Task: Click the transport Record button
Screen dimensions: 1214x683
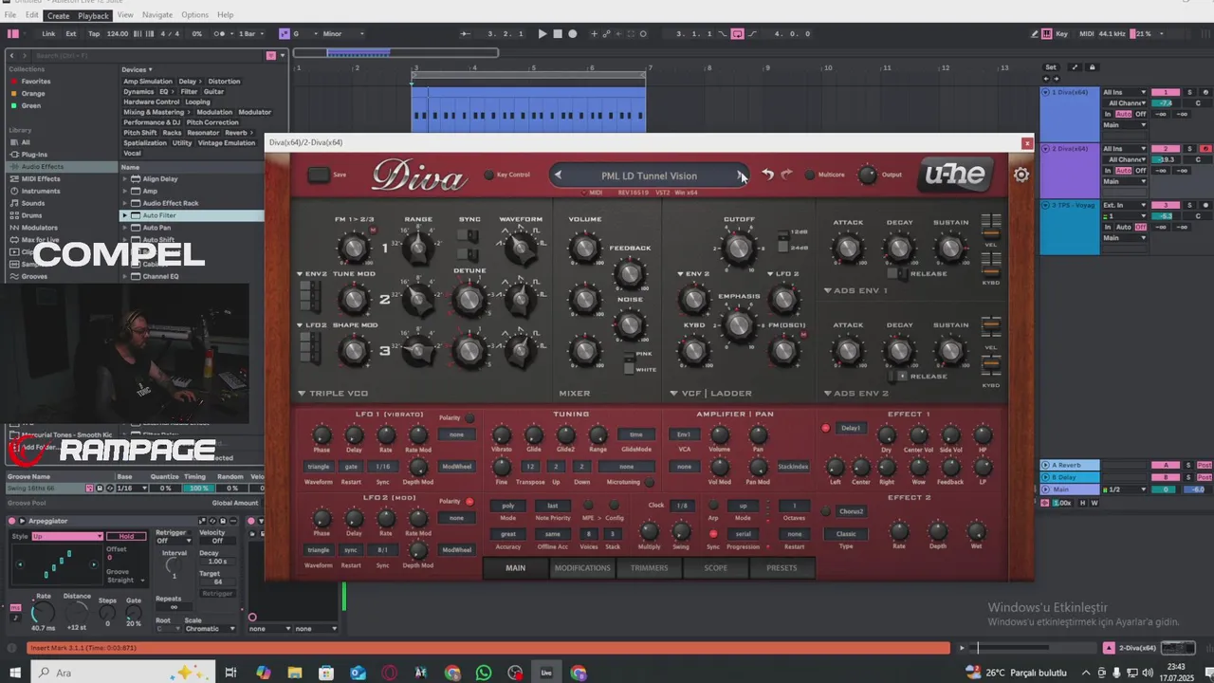Action: point(572,34)
